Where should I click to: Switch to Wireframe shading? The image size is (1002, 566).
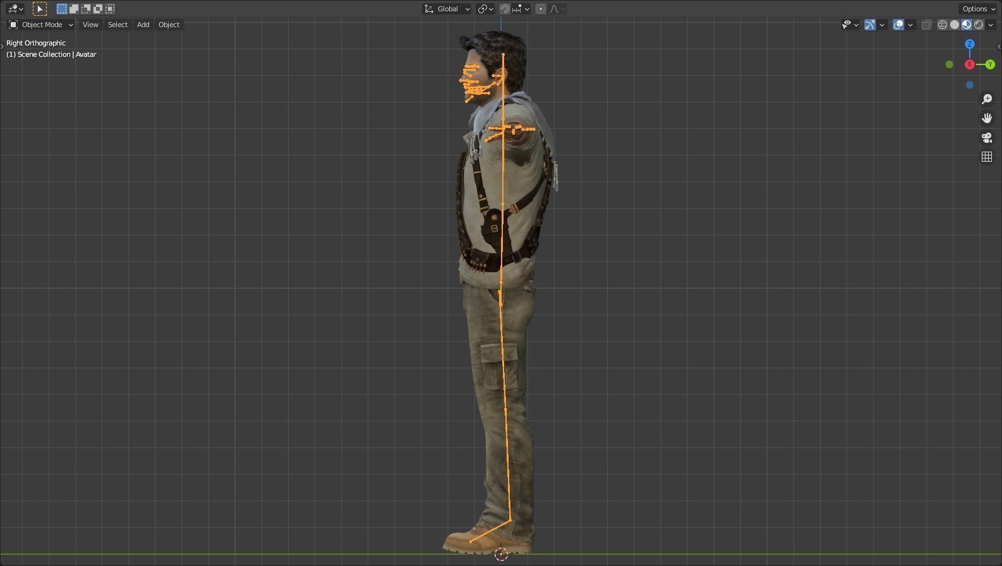[x=943, y=25]
